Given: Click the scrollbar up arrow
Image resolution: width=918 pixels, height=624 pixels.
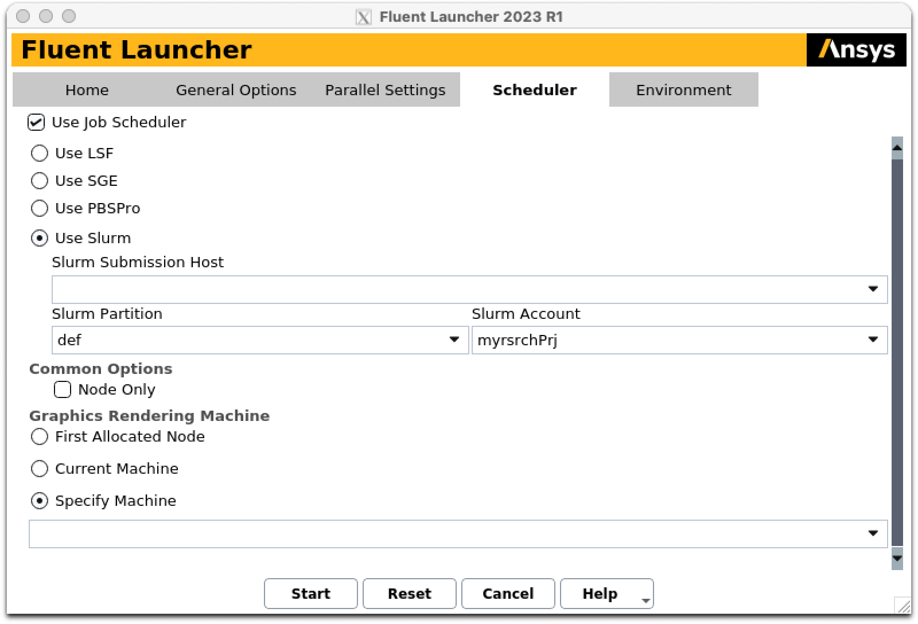Looking at the screenshot, I should [x=897, y=148].
